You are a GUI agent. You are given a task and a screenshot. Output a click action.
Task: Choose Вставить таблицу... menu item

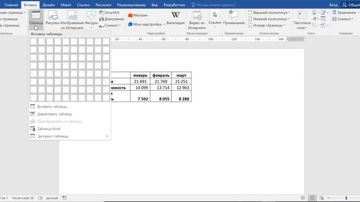[70, 107]
